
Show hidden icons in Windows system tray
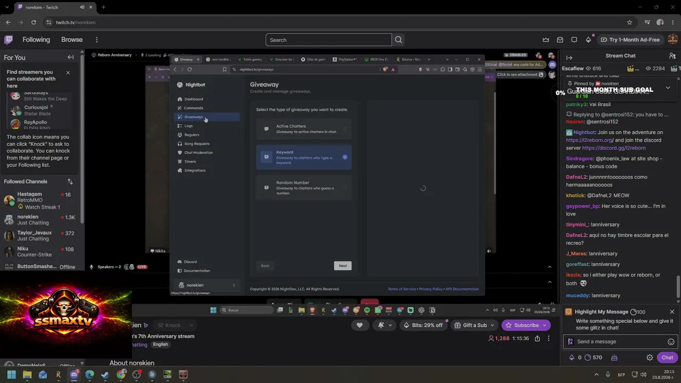pos(596,374)
